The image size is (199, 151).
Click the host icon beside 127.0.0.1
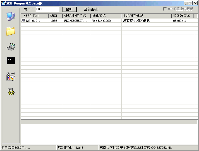coord(23,21)
